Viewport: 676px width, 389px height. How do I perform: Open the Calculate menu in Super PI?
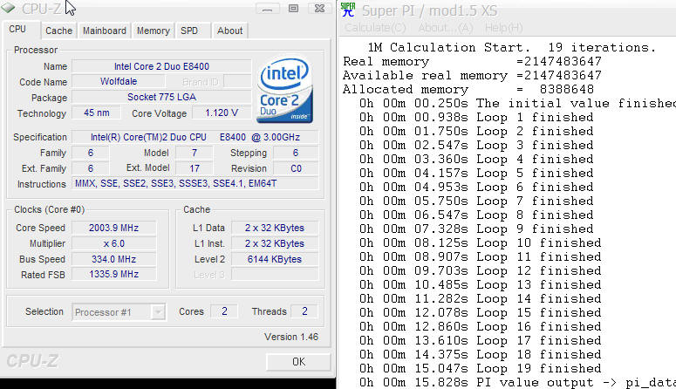click(x=375, y=27)
